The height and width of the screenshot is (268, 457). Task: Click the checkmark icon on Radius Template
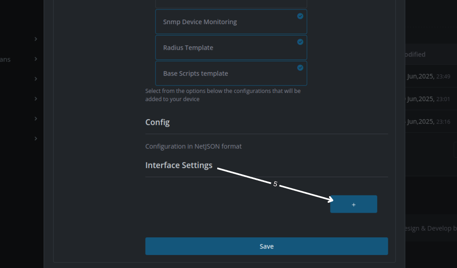point(300,42)
